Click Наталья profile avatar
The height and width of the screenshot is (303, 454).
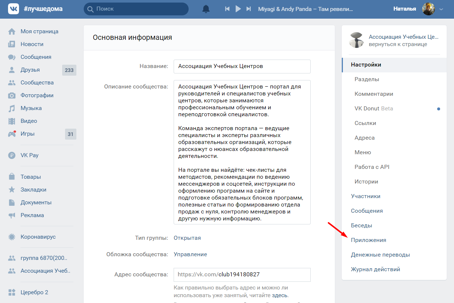click(x=428, y=9)
